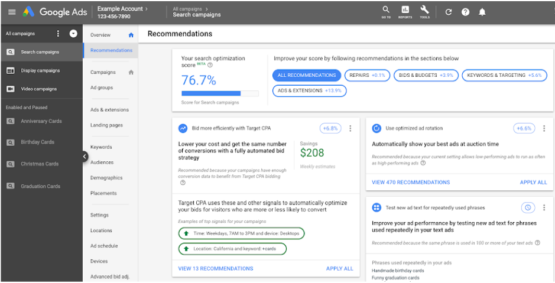Open the help question mark icon
Screen dimensions: 555x283
tap(465, 12)
